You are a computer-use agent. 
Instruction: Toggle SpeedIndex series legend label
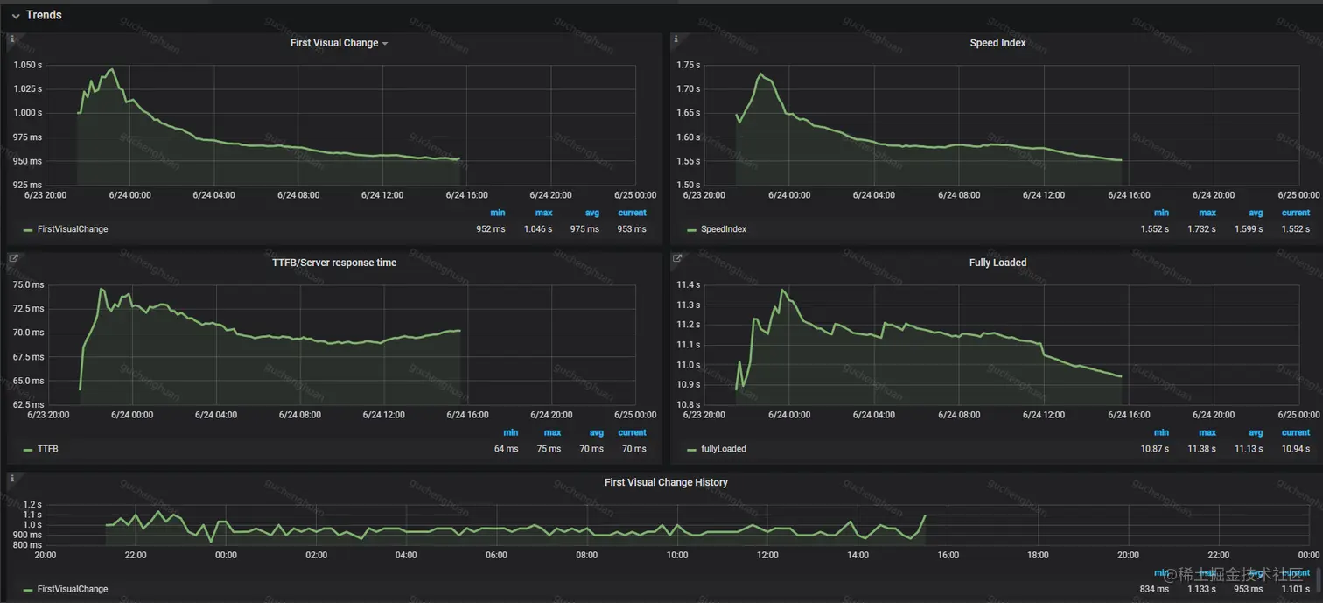(x=724, y=229)
